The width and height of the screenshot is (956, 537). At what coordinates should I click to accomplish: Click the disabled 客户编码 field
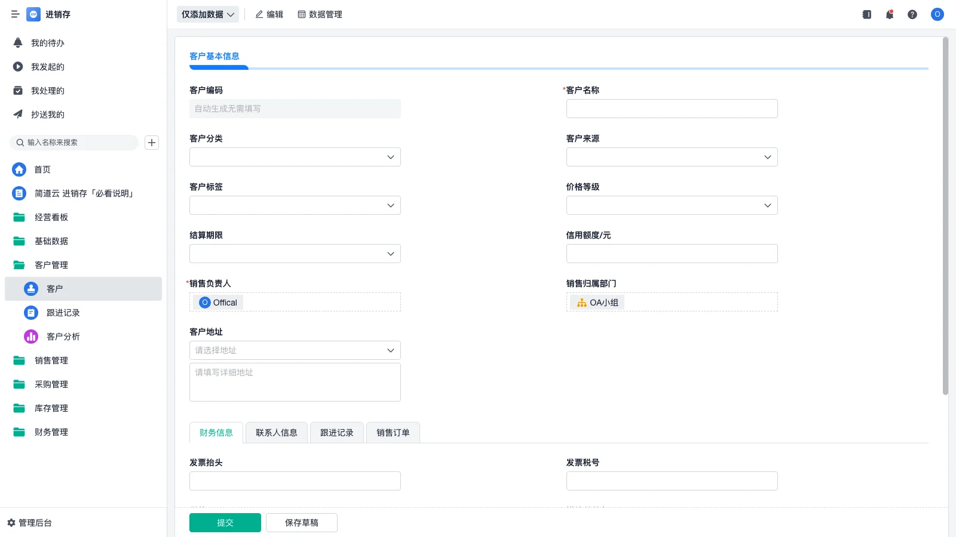[295, 109]
